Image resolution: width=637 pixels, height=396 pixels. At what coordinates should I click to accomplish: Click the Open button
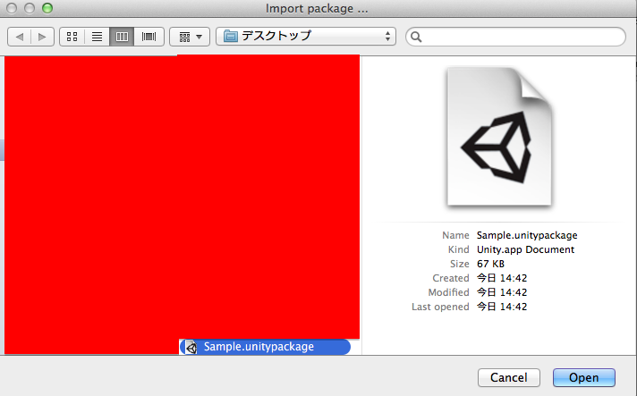coord(584,378)
